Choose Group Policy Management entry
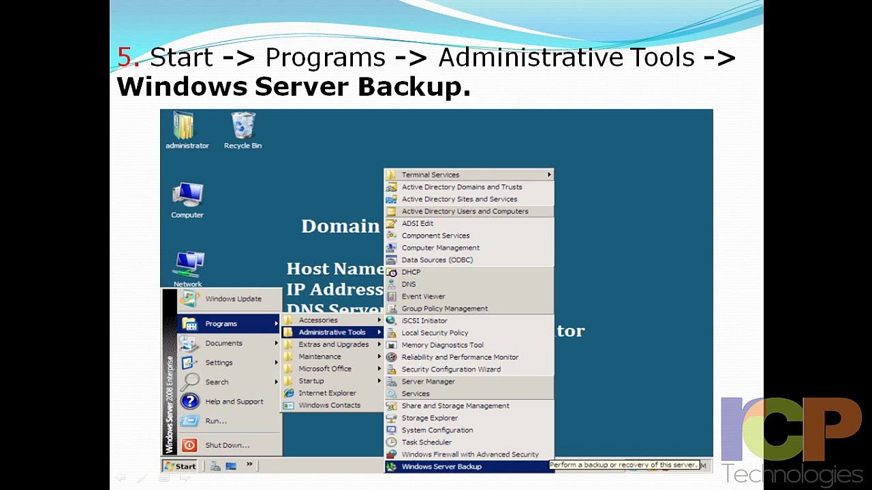 [469, 309]
